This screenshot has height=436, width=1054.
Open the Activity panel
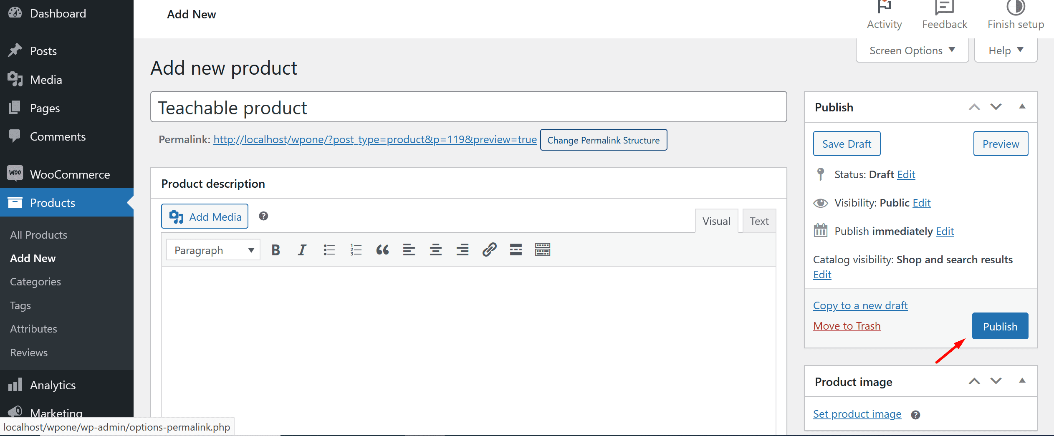(884, 16)
